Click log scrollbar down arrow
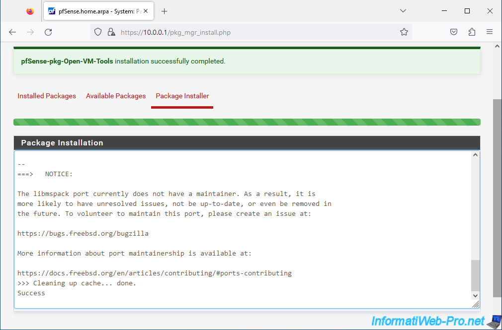Screen dimensions: 502x330 click(475, 296)
